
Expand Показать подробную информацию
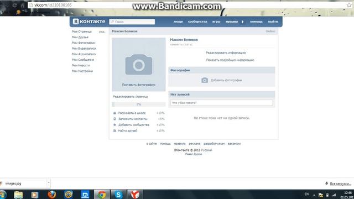point(230,60)
